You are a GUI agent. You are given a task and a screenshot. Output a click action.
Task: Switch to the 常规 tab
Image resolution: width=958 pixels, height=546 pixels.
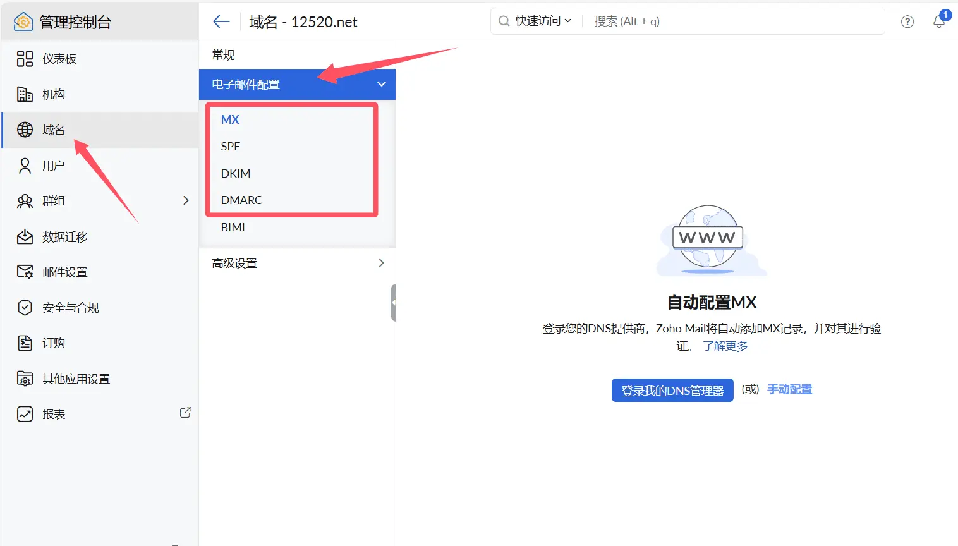[x=224, y=55]
